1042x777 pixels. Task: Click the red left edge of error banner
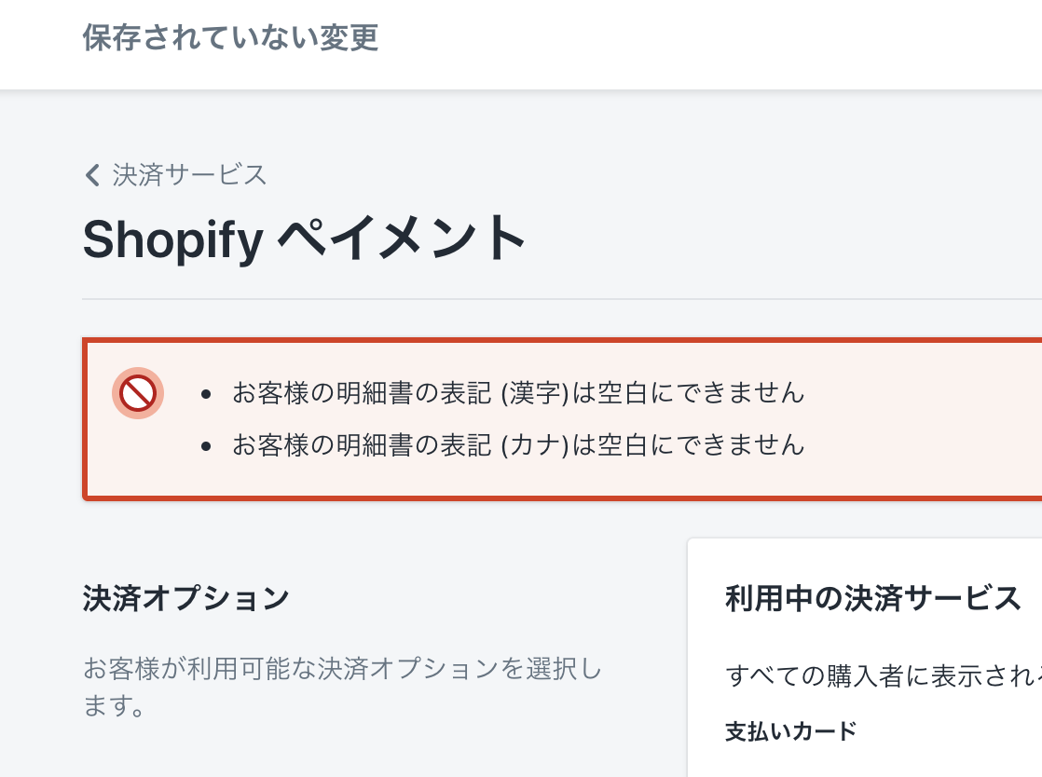click(x=85, y=419)
